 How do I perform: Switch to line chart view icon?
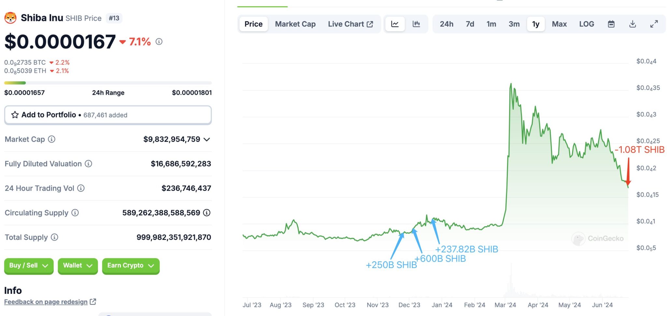click(395, 24)
